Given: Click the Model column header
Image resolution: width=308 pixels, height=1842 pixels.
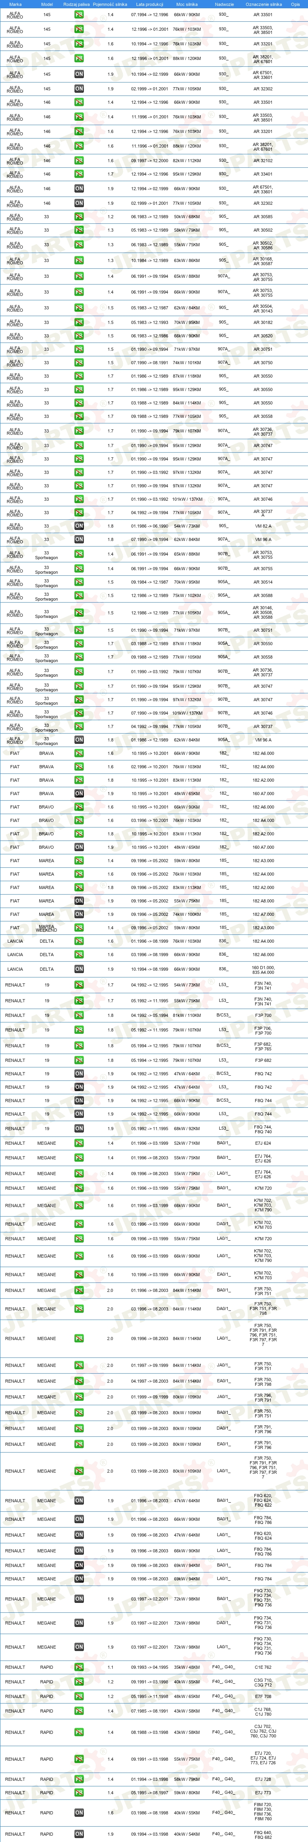Looking at the screenshot, I should click(x=46, y=4).
